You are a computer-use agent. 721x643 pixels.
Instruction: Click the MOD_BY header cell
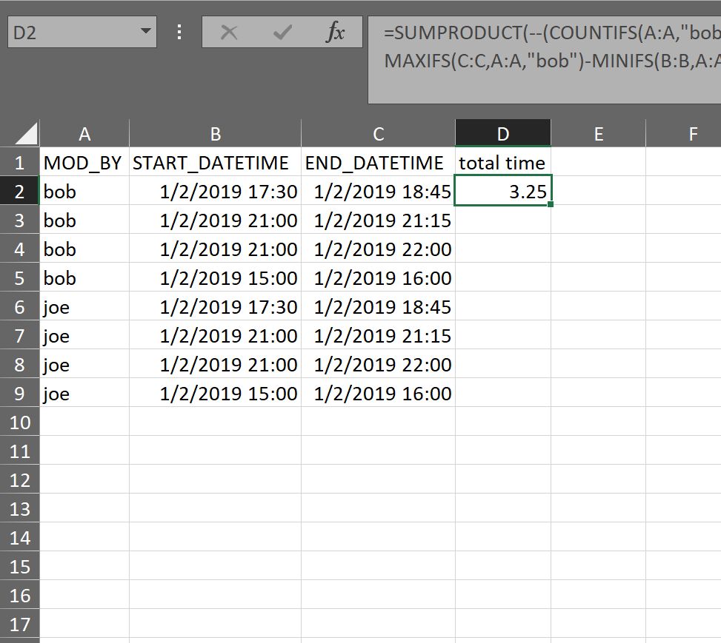(84, 162)
